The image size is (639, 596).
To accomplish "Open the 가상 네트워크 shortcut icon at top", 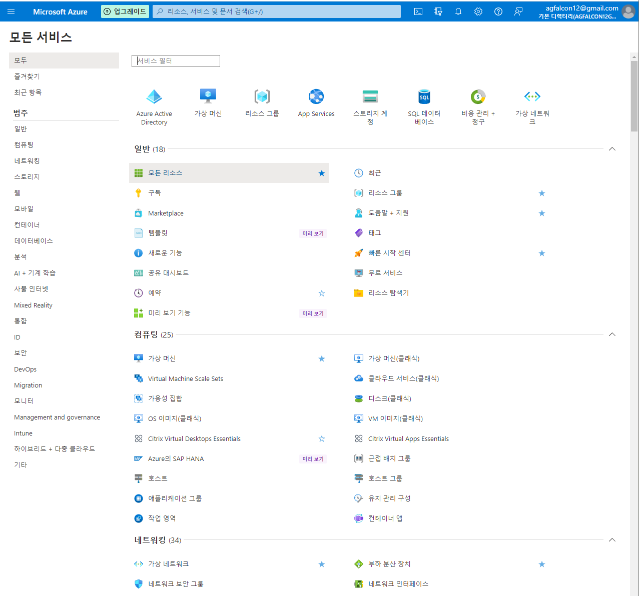I will click(532, 96).
